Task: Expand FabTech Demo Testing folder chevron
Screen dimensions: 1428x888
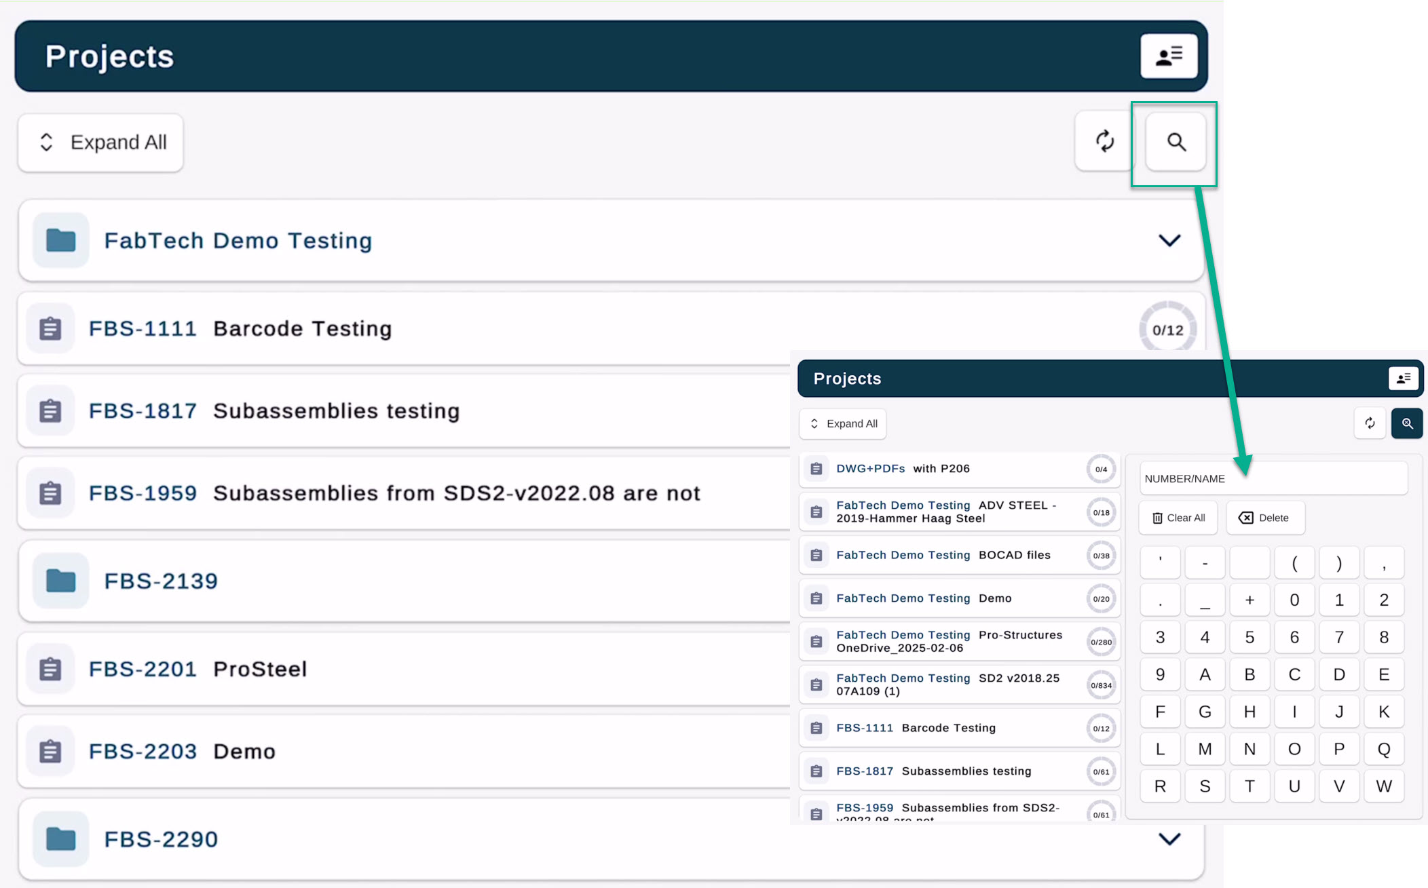Action: point(1169,240)
